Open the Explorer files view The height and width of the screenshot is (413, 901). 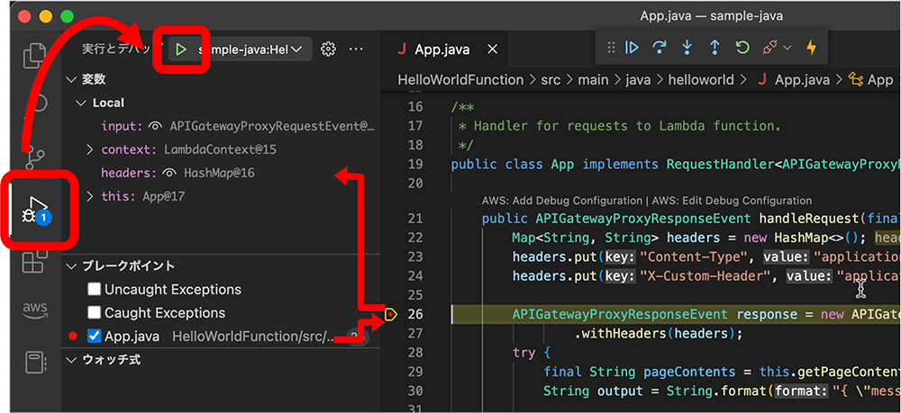(x=34, y=55)
